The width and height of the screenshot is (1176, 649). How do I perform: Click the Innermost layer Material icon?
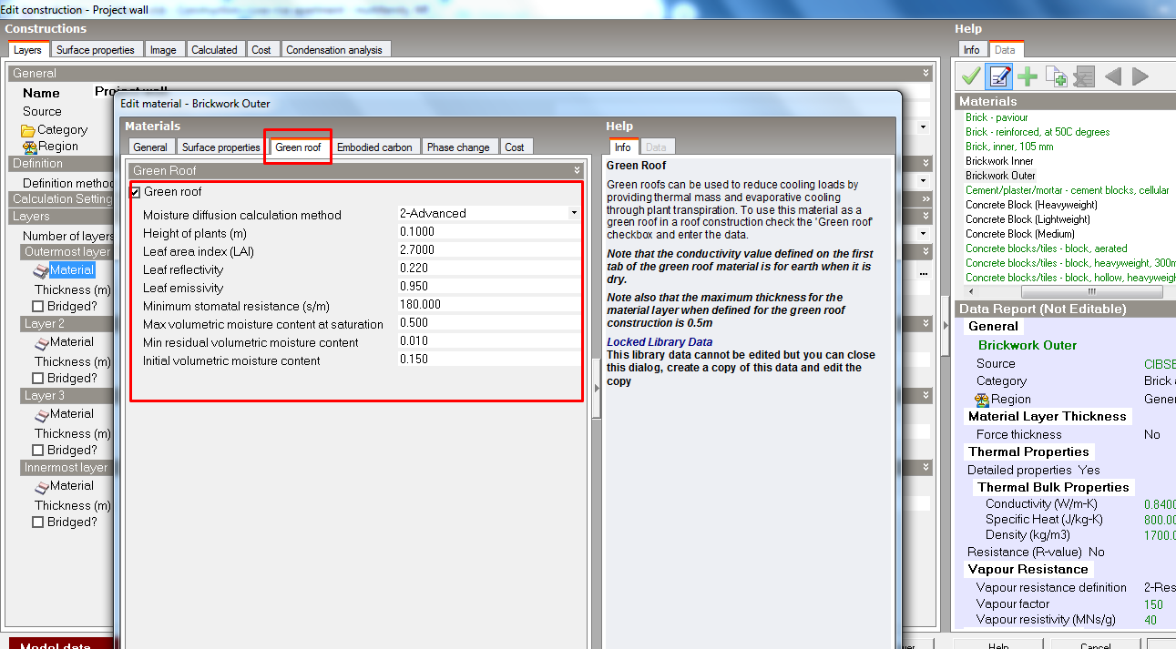click(41, 486)
